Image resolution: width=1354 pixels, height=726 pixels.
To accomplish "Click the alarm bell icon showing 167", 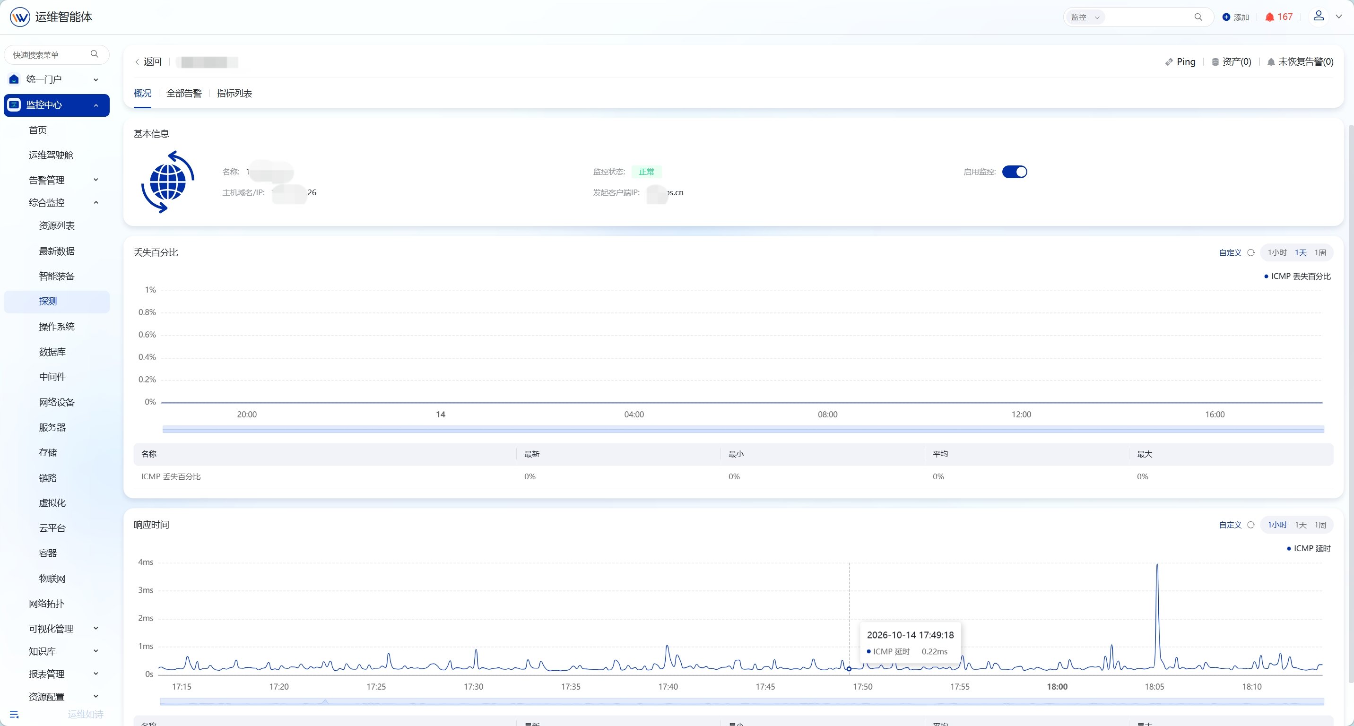I will [1269, 17].
